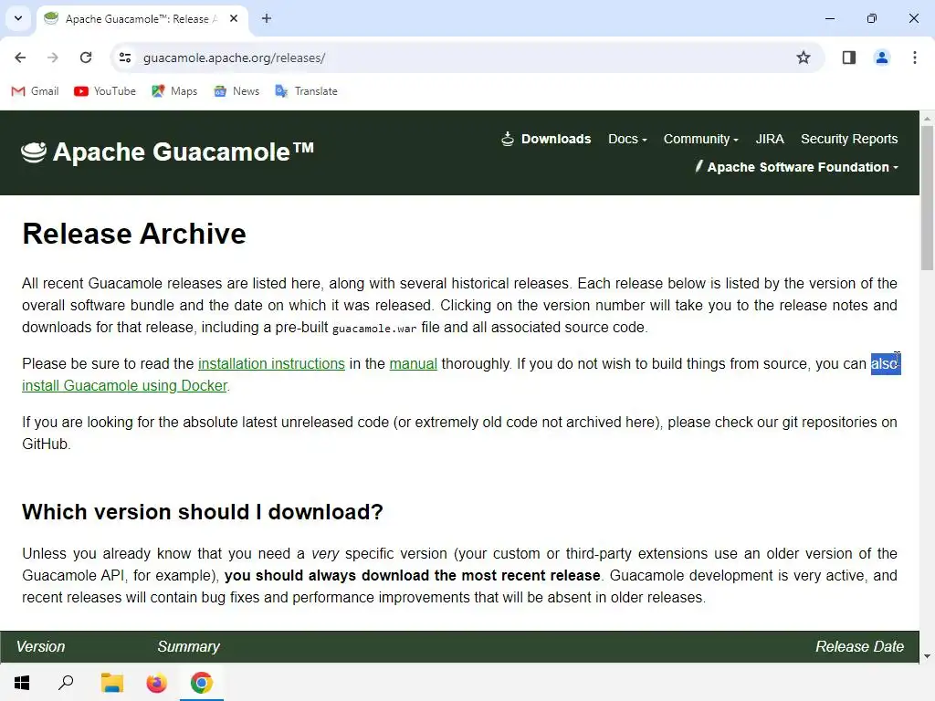This screenshot has height=701, width=935.
Task: Click the Chrome taskbar icon
Action: tap(202, 683)
